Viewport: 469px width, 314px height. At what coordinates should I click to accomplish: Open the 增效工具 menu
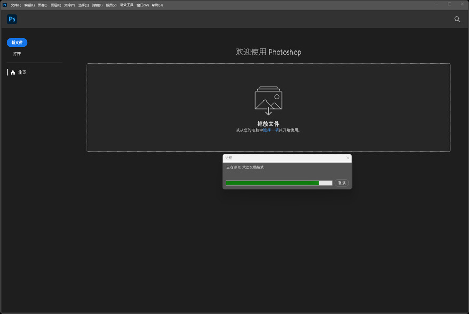click(x=127, y=5)
